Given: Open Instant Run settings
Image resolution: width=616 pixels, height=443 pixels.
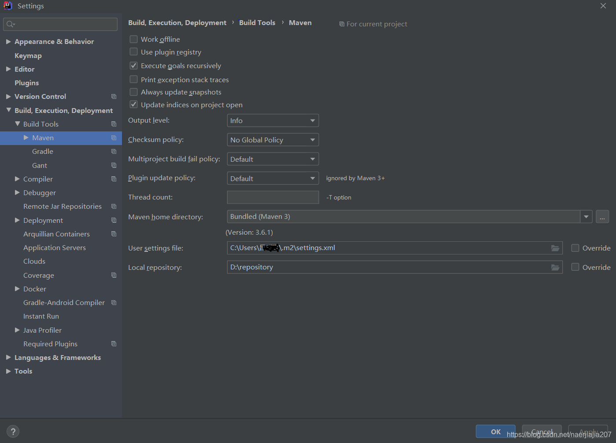Looking at the screenshot, I should [41, 316].
